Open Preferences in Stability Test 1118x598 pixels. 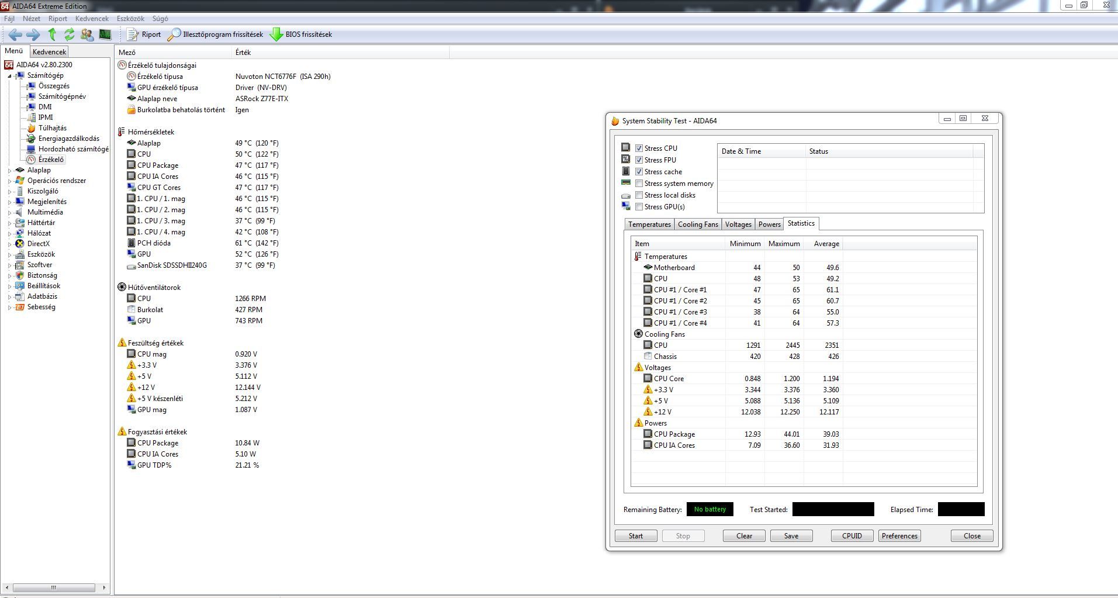pyautogui.click(x=899, y=536)
